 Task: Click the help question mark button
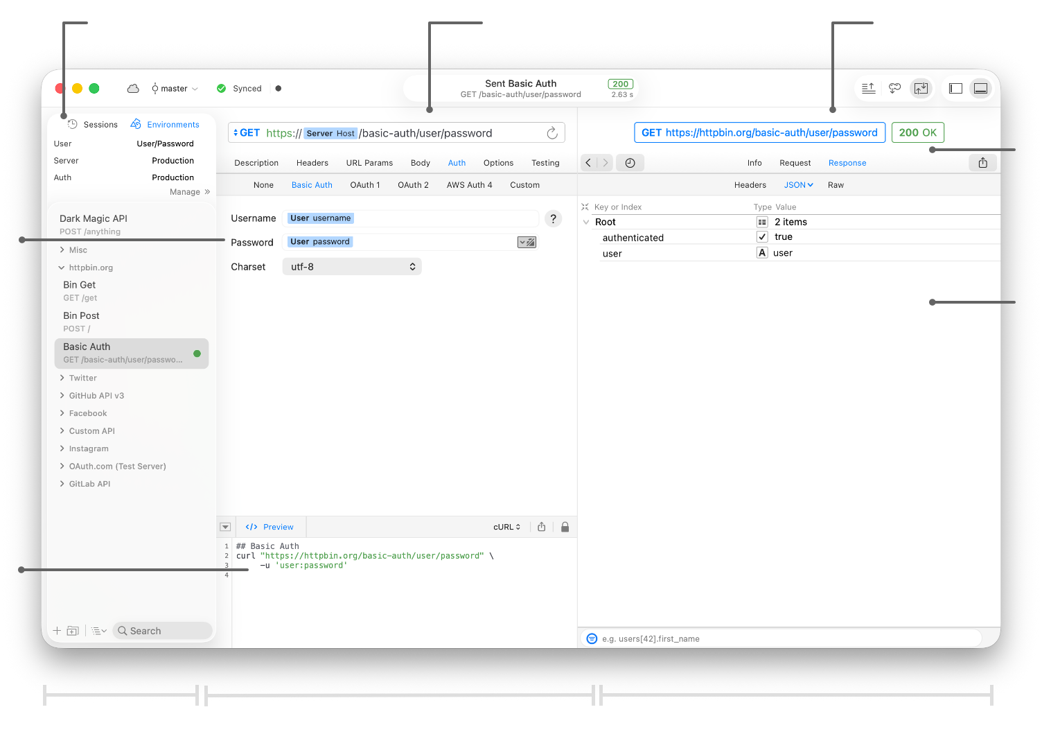(x=553, y=219)
